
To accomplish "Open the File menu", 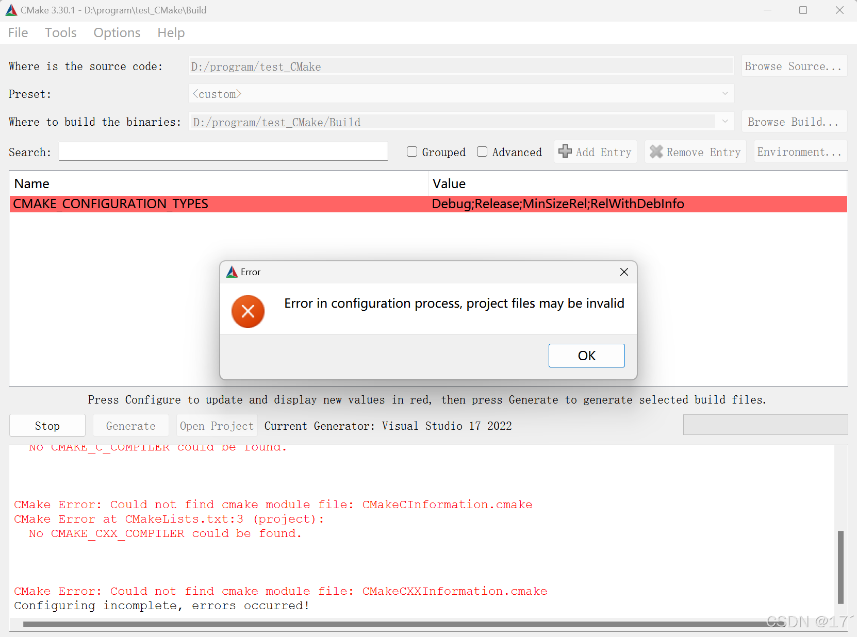I will [18, 32].
